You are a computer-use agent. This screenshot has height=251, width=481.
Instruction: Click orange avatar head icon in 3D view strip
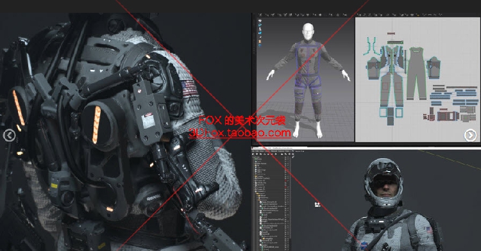coord(260,42)
